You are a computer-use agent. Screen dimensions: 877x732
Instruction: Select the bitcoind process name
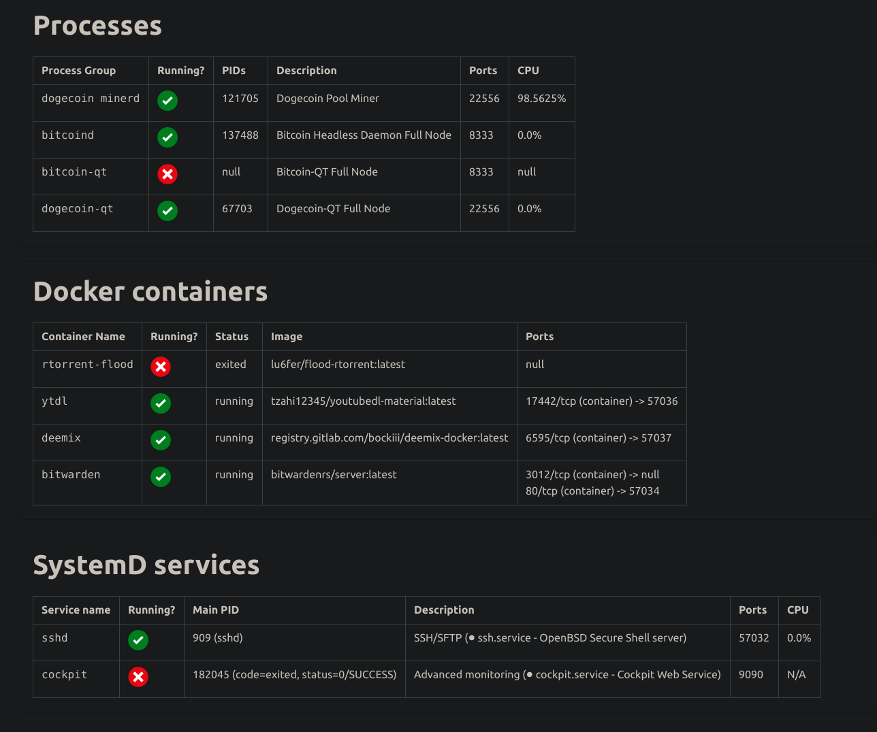click(x=67, y=135)
